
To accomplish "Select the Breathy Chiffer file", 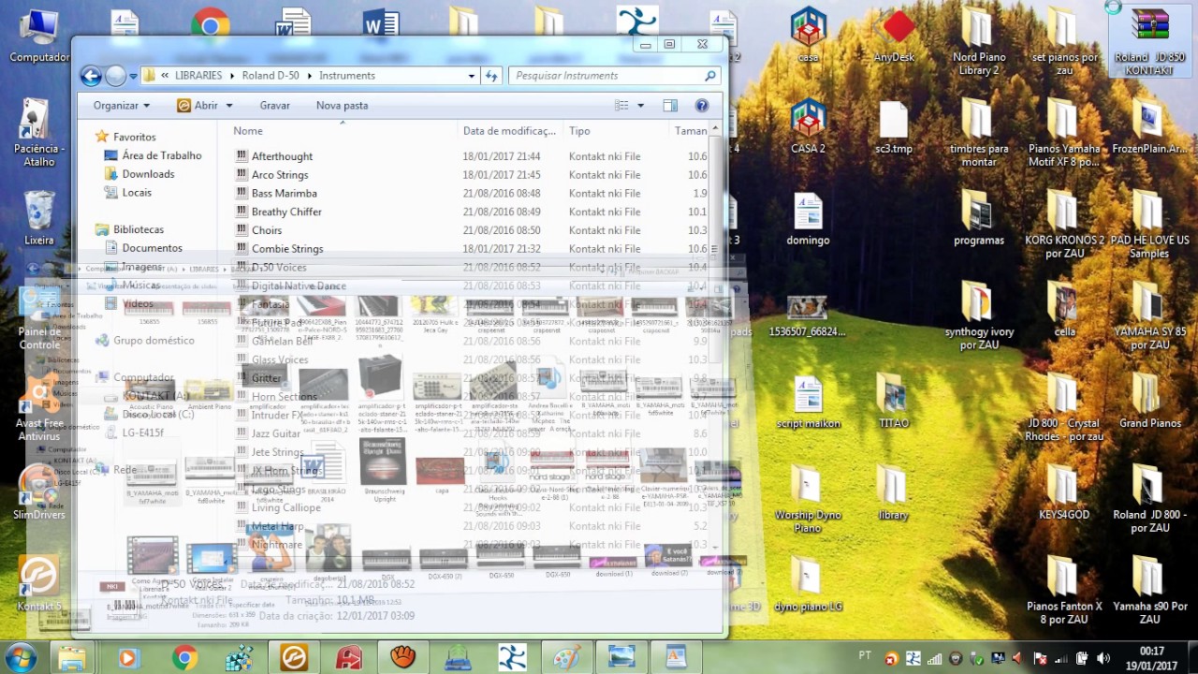I will (286, 212).
